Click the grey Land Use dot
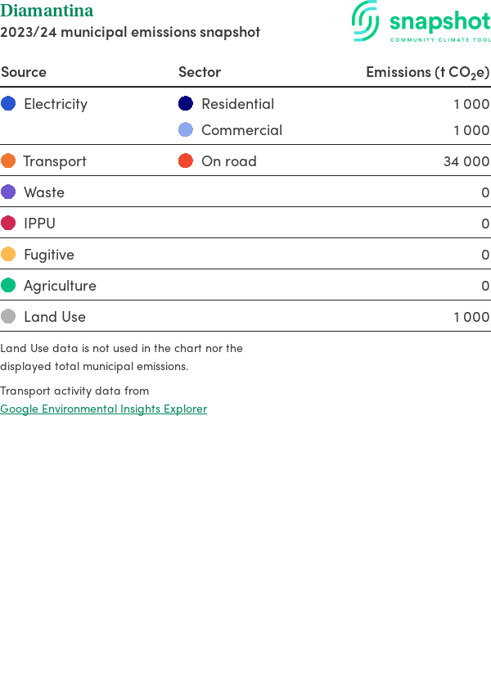The height and width of the screenshot is (696, 491). pos(8,316)
